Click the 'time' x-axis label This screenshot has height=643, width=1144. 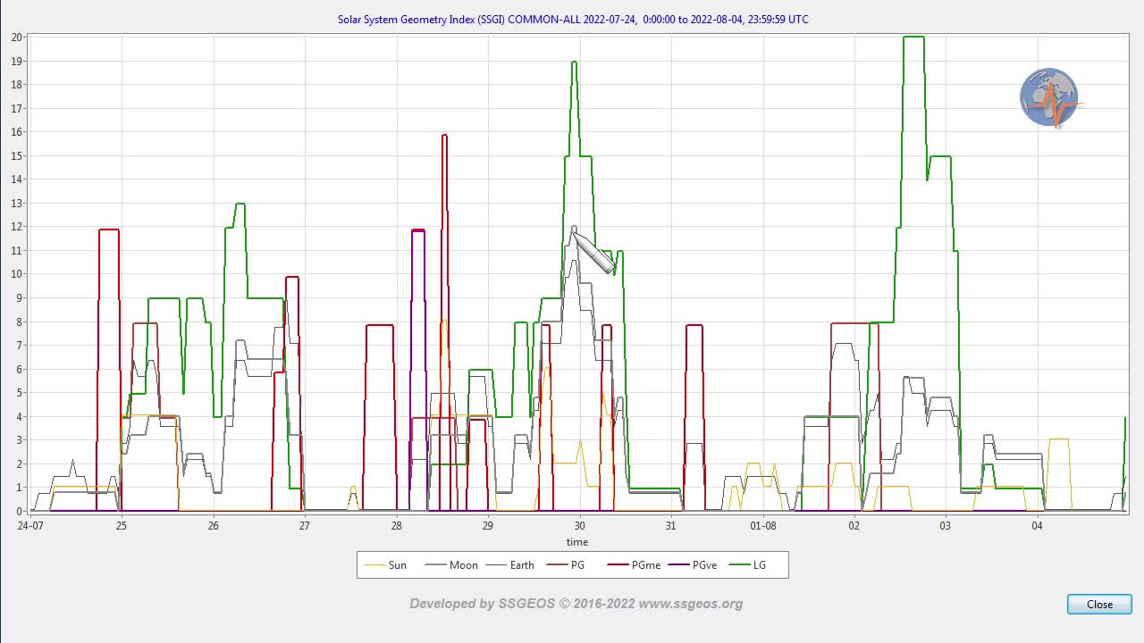point(577,542)
